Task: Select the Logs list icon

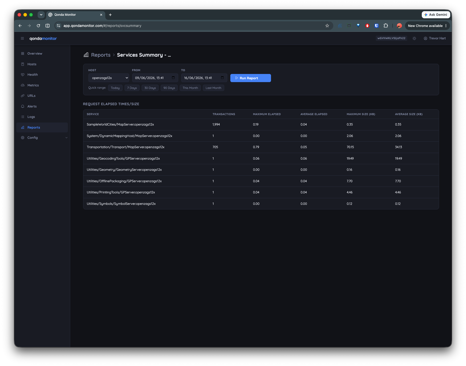Action: point(23,117)
